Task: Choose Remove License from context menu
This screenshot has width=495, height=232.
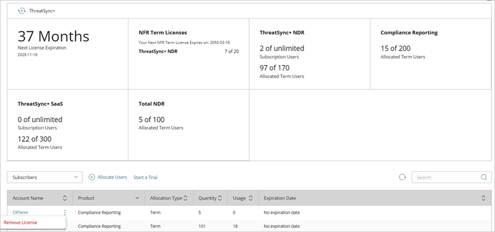Action: click(x=20, y=222)
